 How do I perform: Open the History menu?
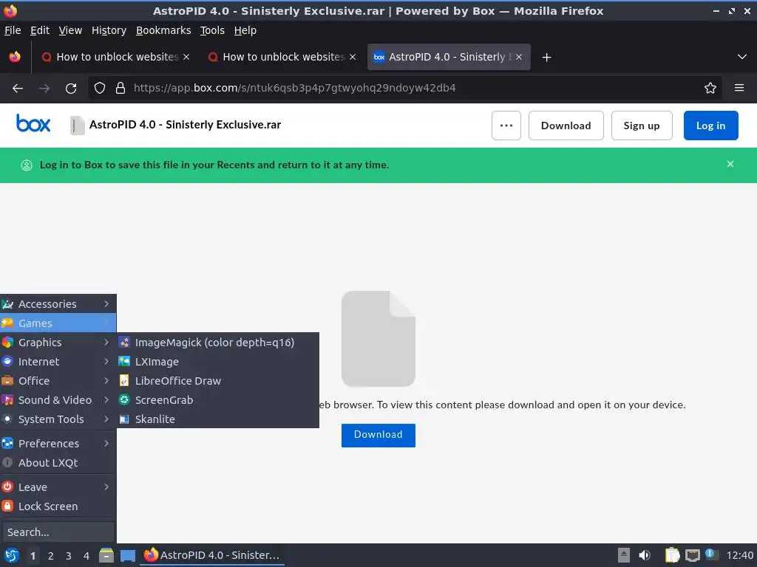click(109, 30)
